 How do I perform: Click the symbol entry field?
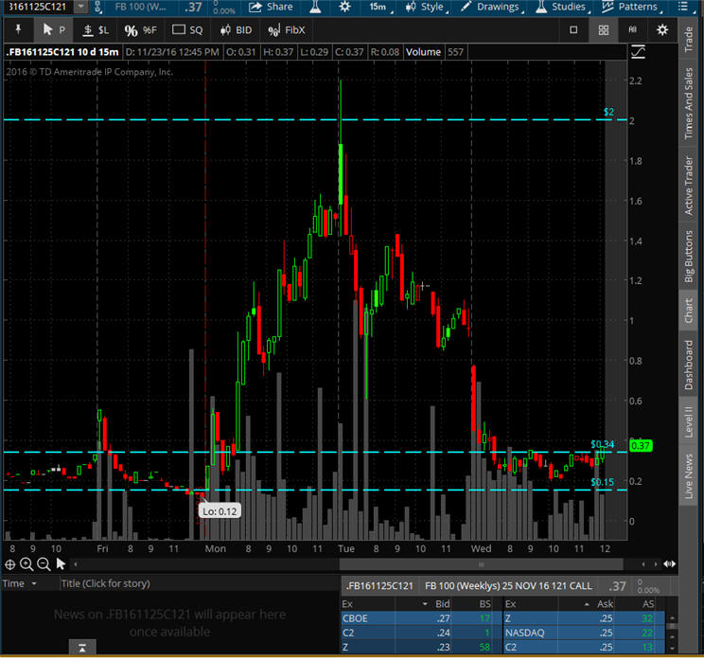click(x=34, y=7)
